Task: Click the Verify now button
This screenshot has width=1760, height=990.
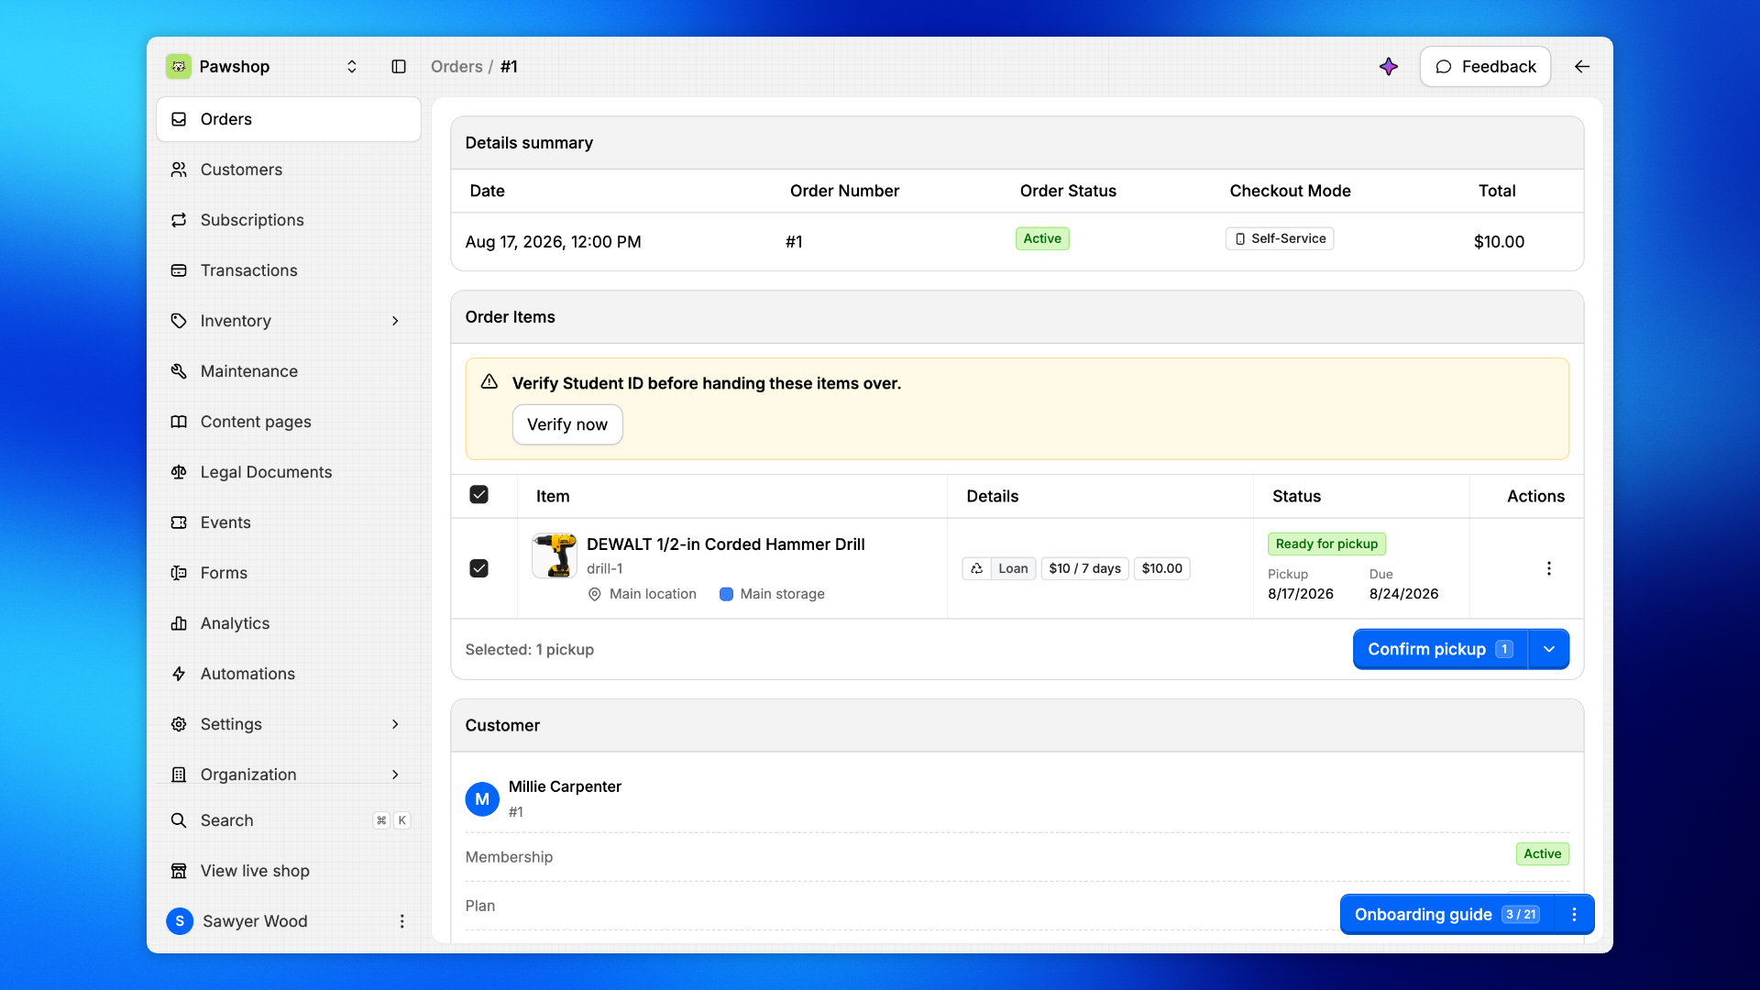Action: pos(567,424)
